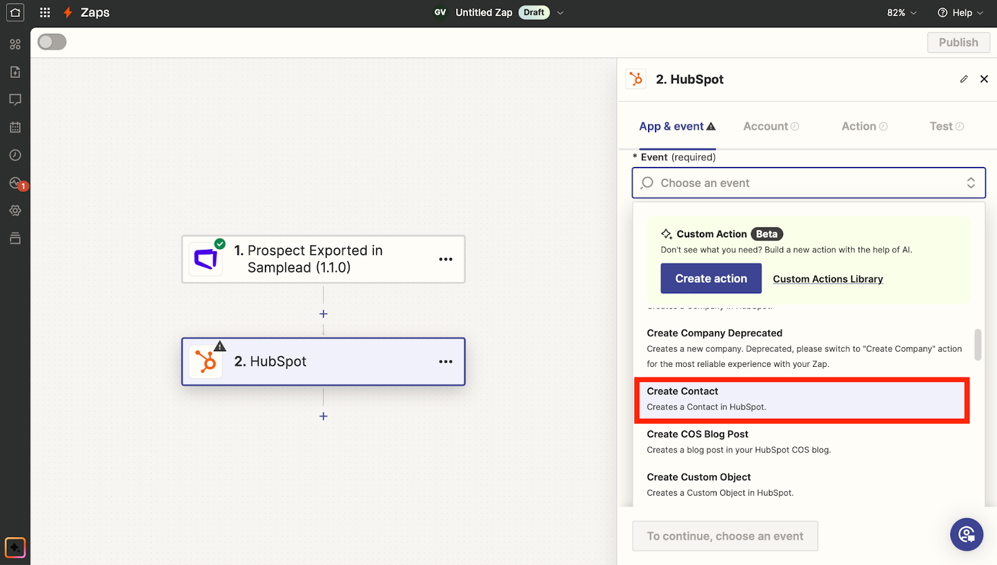Switch to the Action tab
This screenshot has height=565, width=997.
coord(864,126)
